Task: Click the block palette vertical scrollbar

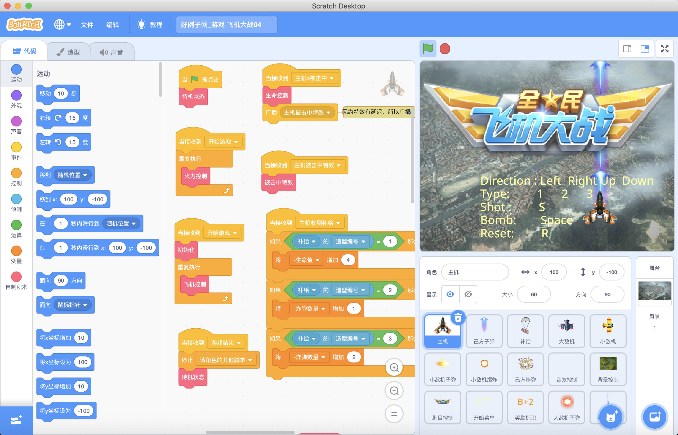Action: (x=160, y=79)
